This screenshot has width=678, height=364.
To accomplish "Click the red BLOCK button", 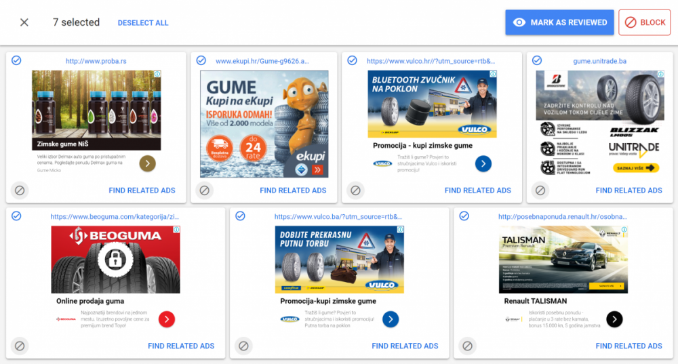I will pos(644,22).
